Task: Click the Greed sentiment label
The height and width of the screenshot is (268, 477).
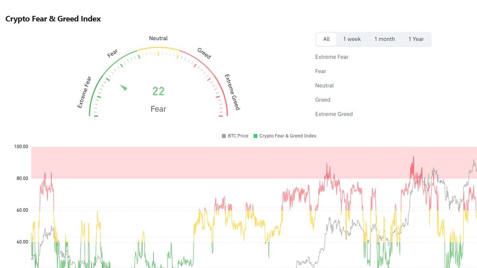Action: [323, 100]
